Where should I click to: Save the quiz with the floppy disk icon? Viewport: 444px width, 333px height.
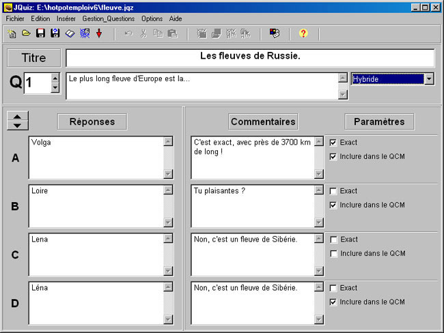point(40,33)
